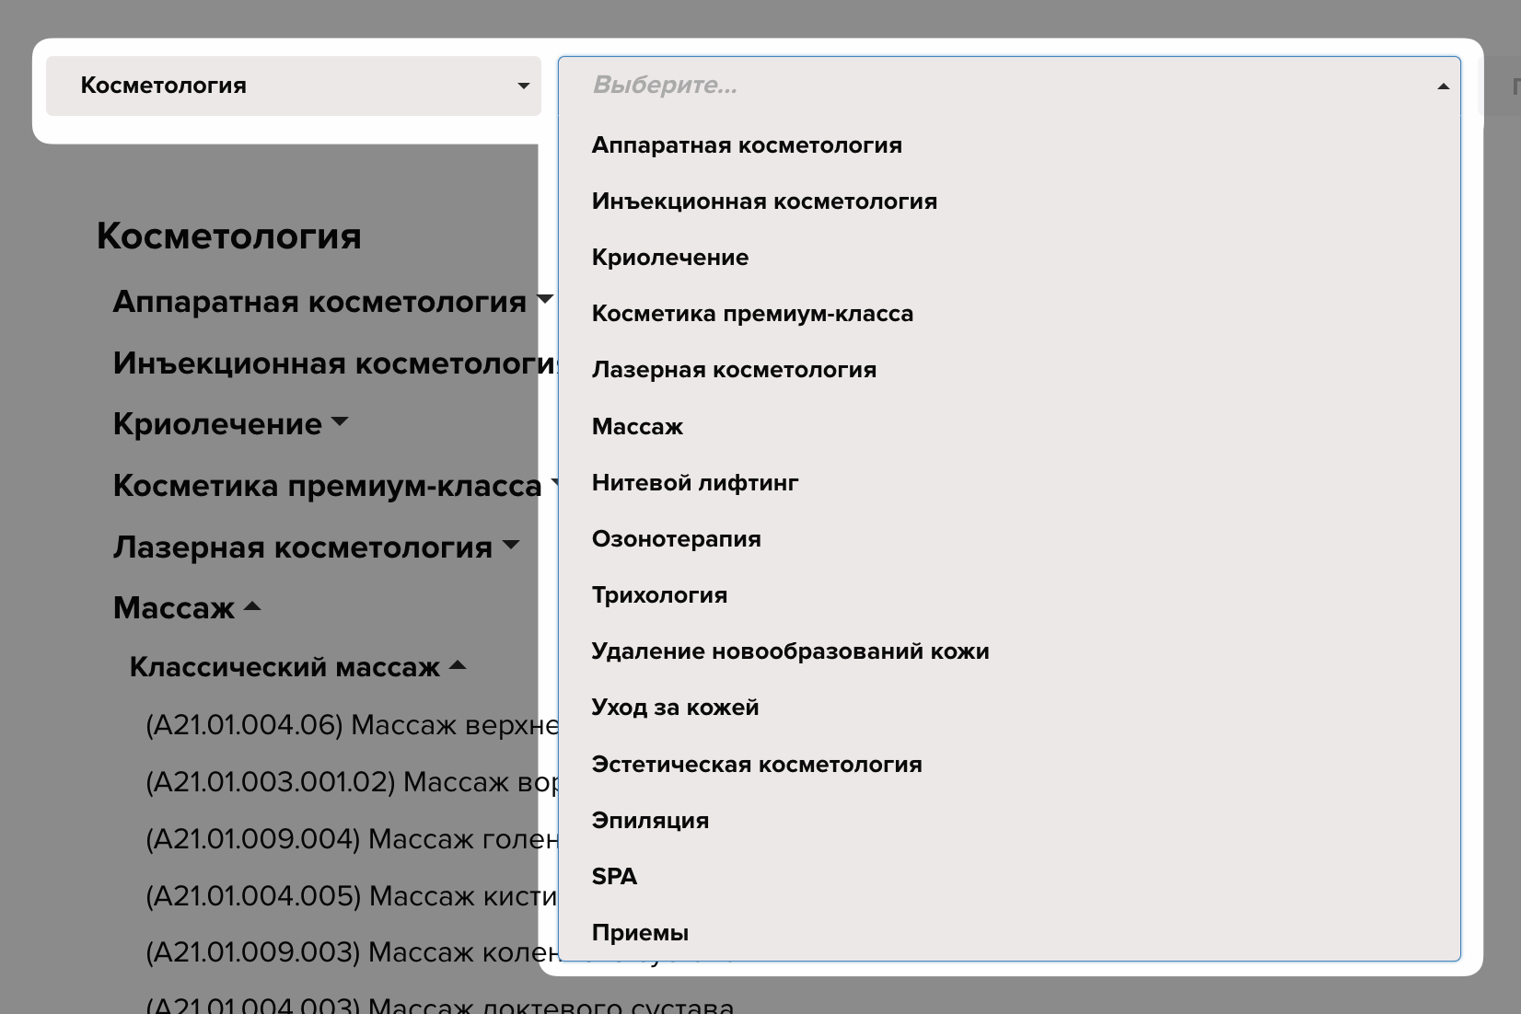This screenshot has height=1014, width=1521.
Task: Choose Нитевой лифтинг option
Action: click(694, 483)
